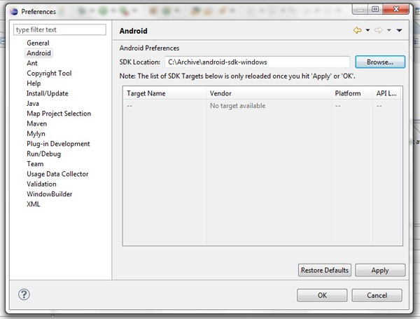
Task: Click the back navigation arrow icon
Action: click(357, 30)
